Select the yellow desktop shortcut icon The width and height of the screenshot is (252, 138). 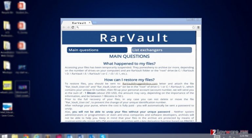[x=7, y=87]
